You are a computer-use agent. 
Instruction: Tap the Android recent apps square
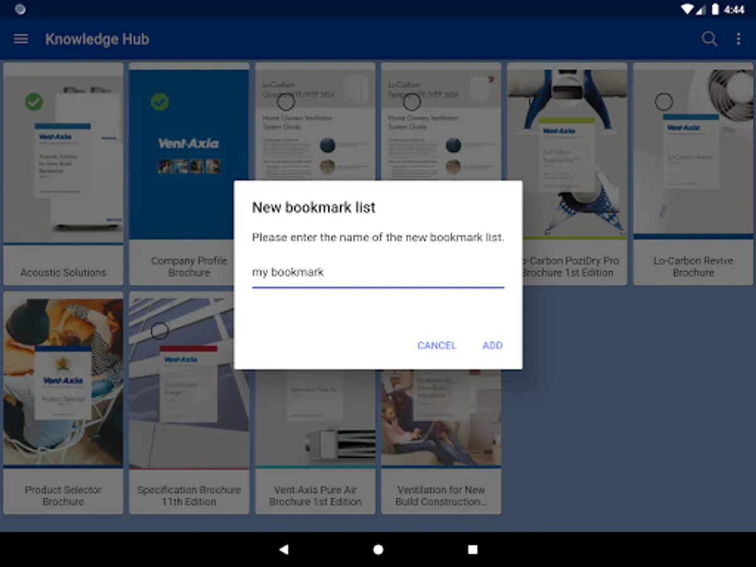pos(472,549)
